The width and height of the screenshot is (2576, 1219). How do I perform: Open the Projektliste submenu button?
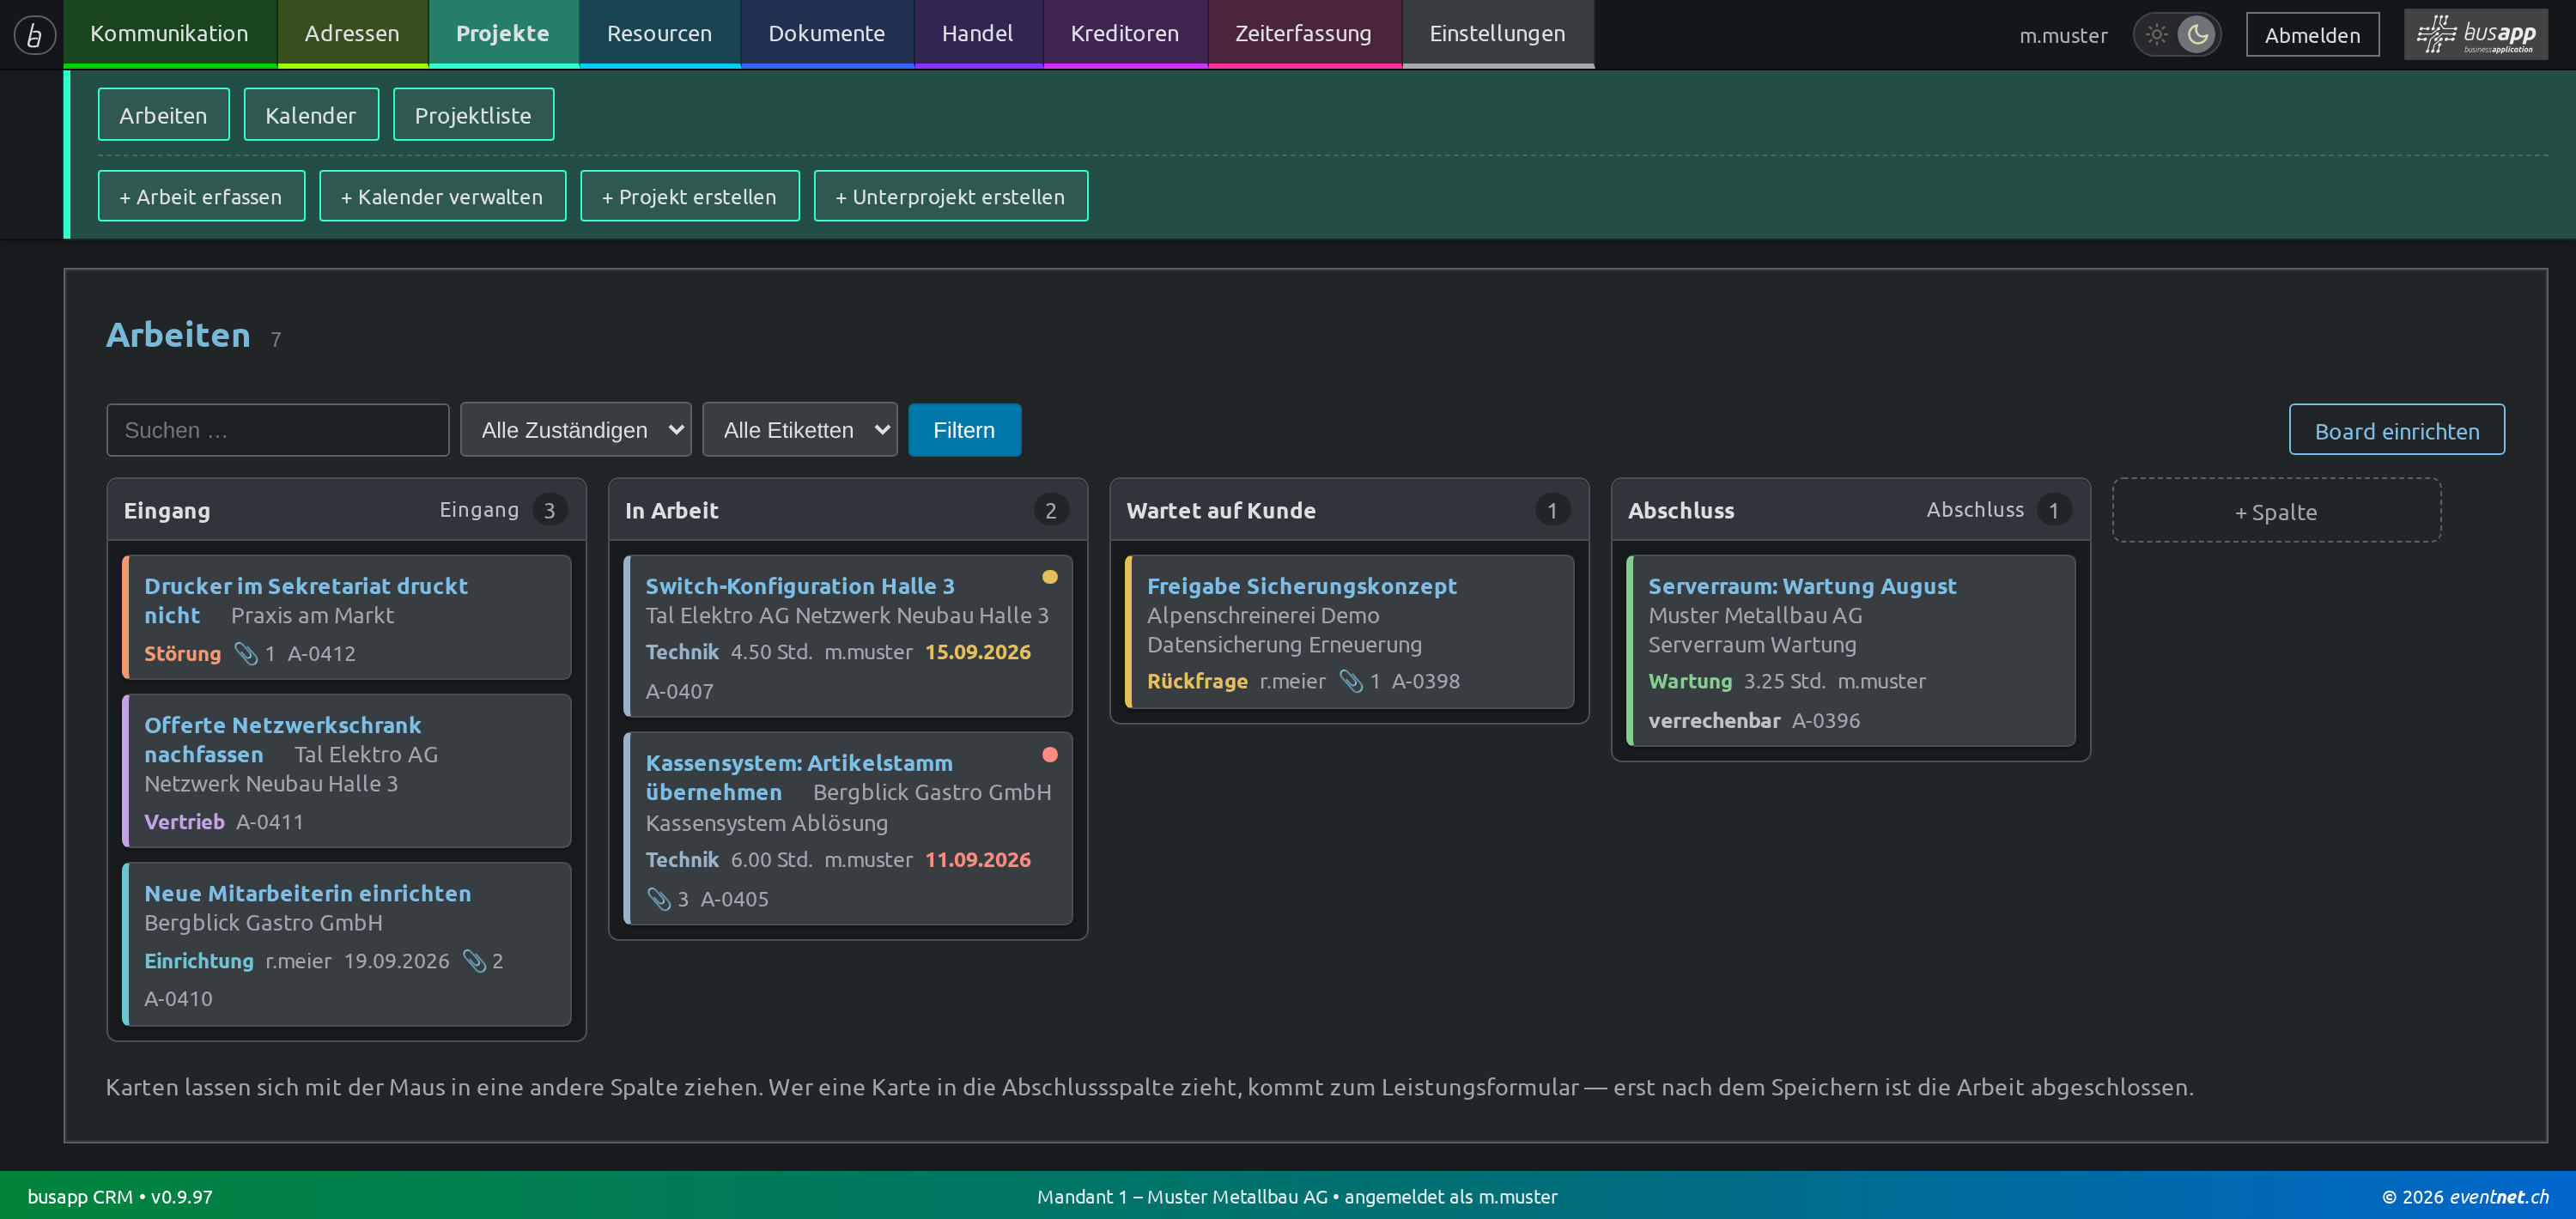473,114
